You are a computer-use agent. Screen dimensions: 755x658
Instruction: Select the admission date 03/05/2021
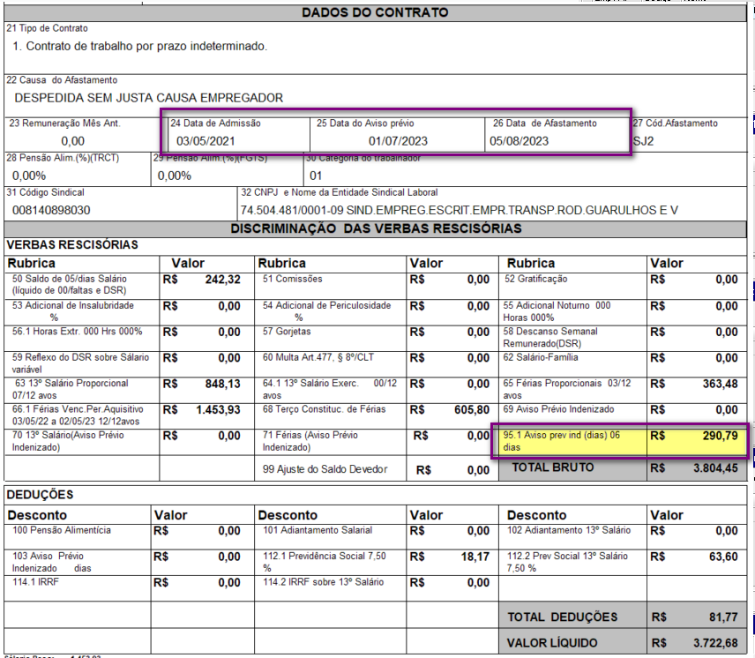coord(206,141)
